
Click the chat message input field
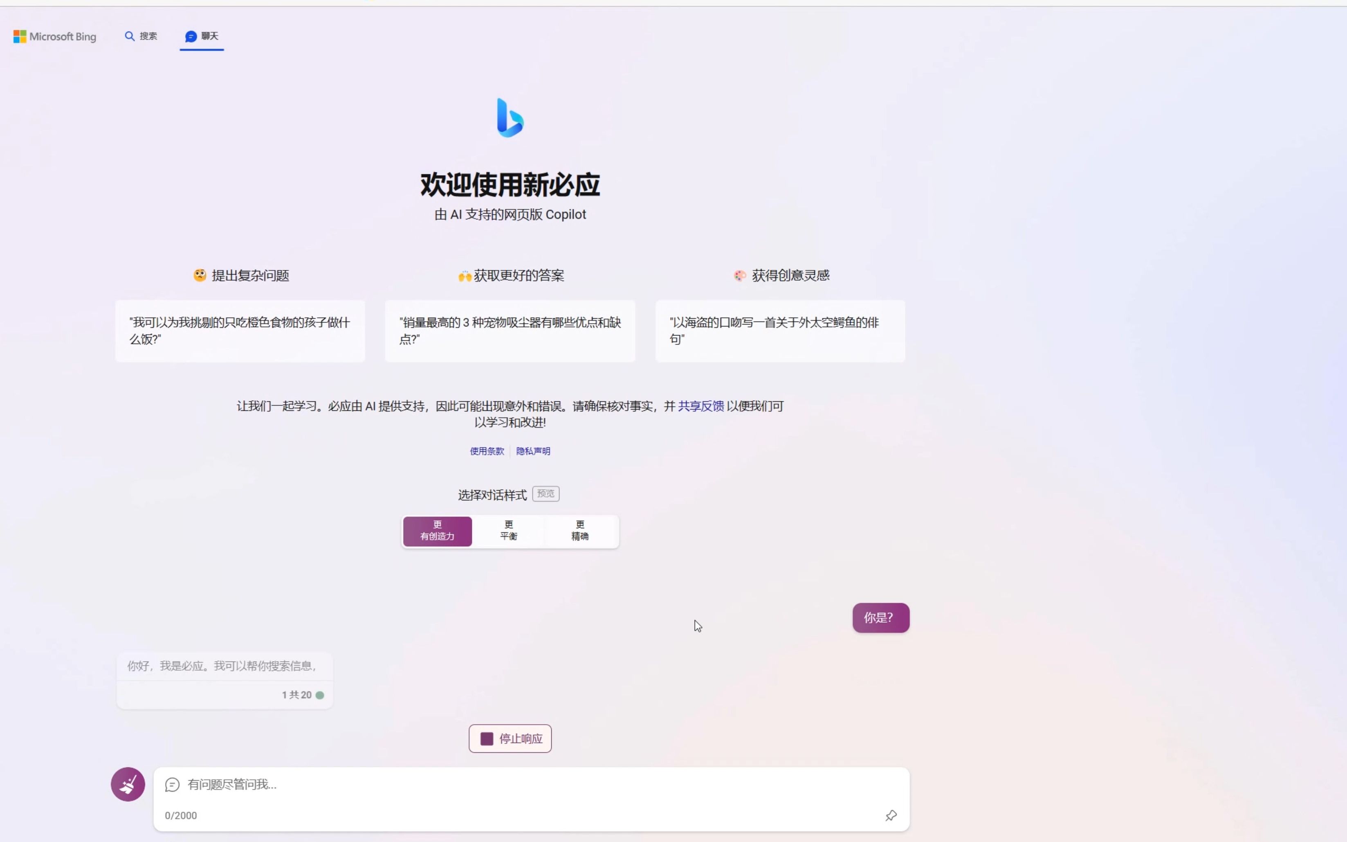[x=531, y=785]
